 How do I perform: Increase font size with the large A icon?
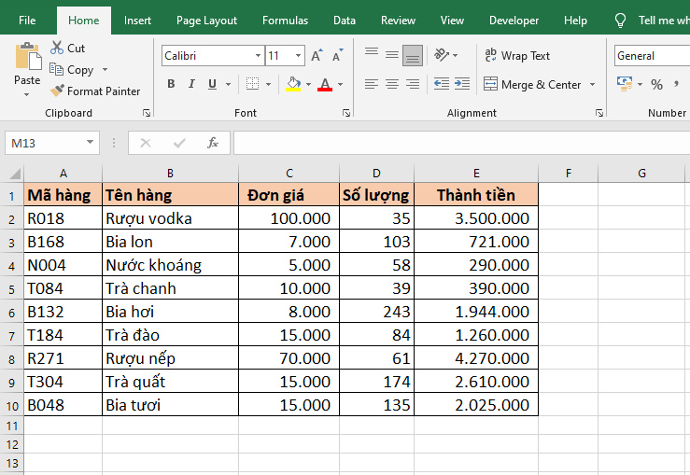(x=317, y=56)
